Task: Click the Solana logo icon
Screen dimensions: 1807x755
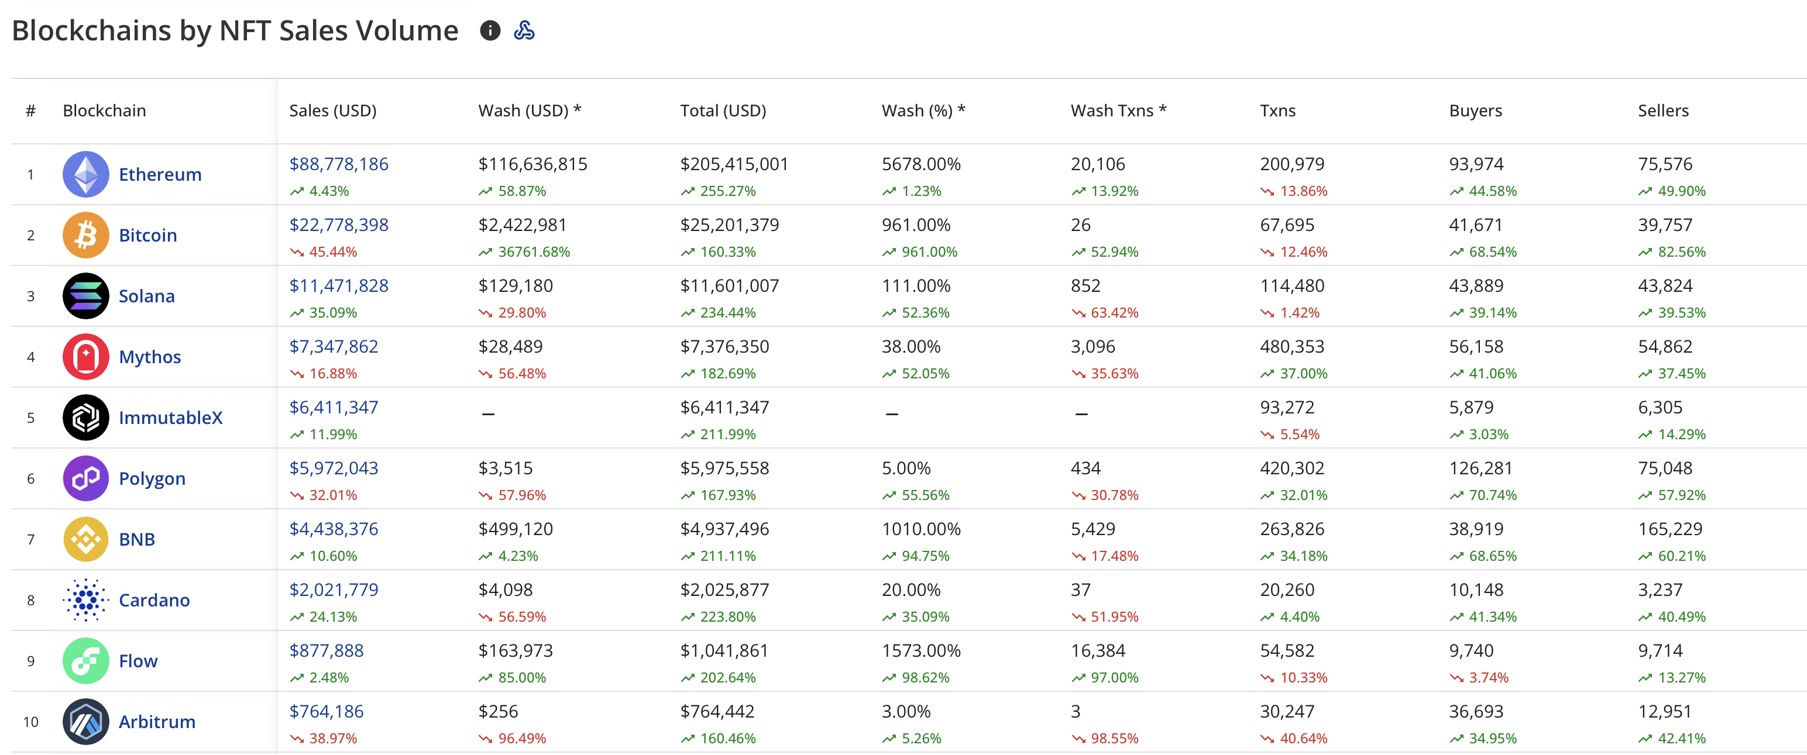Action: coord(85,296)
